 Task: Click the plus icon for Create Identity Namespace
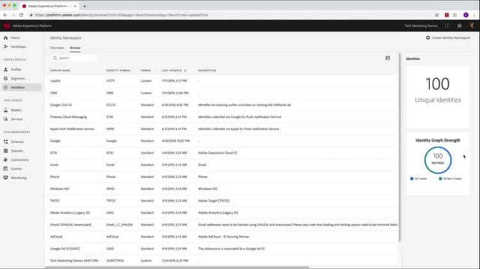click(x=428, y=38)
